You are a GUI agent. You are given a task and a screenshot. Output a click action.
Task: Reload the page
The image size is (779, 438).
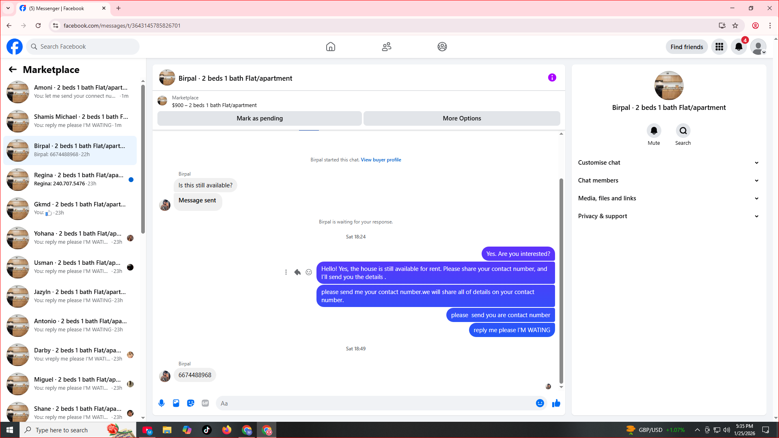[x=38, y=26]
